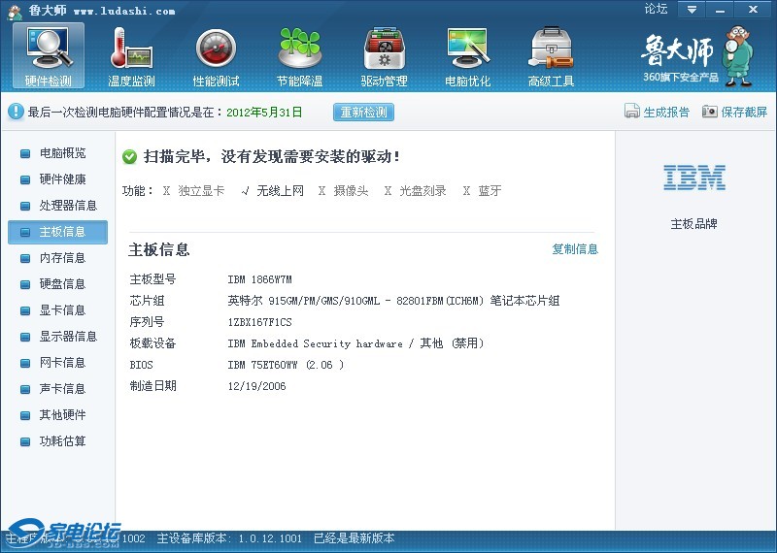Switch to 内存信息 memory info
The height and width of the screenshot is (553, 777).
click(62, 258)
